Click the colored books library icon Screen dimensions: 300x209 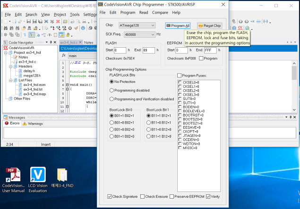tap(65, 22)
